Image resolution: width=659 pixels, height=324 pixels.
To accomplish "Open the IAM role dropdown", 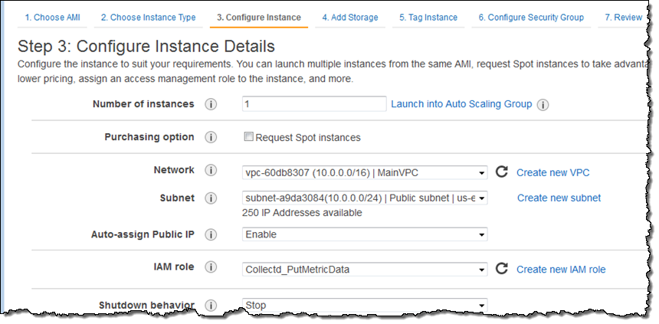I will pyautogui.click(x=365, y=269).
